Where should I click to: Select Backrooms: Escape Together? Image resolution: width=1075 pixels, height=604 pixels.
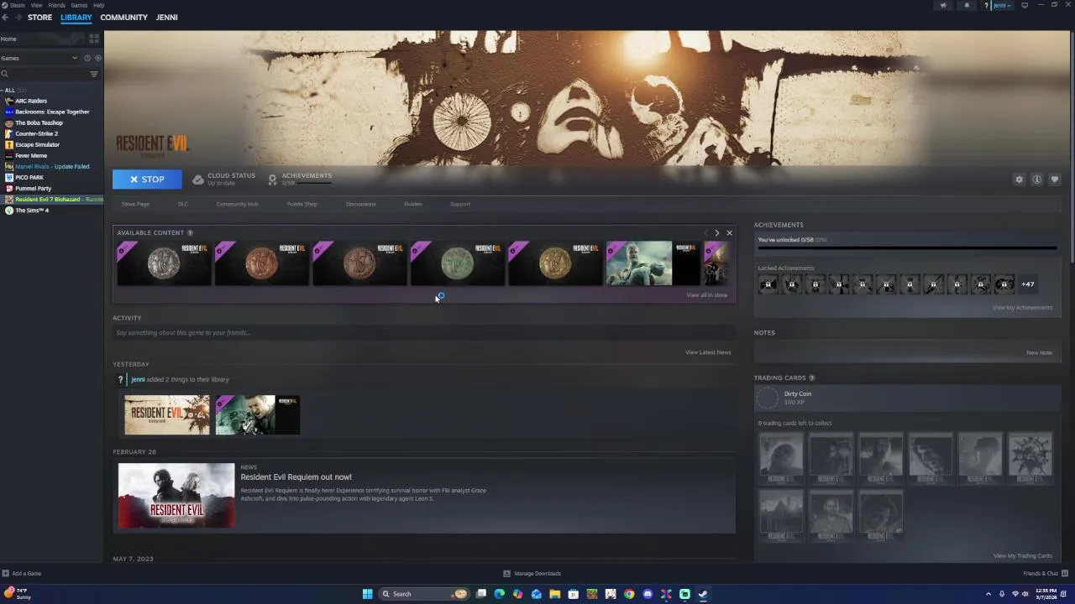[52, 112]
